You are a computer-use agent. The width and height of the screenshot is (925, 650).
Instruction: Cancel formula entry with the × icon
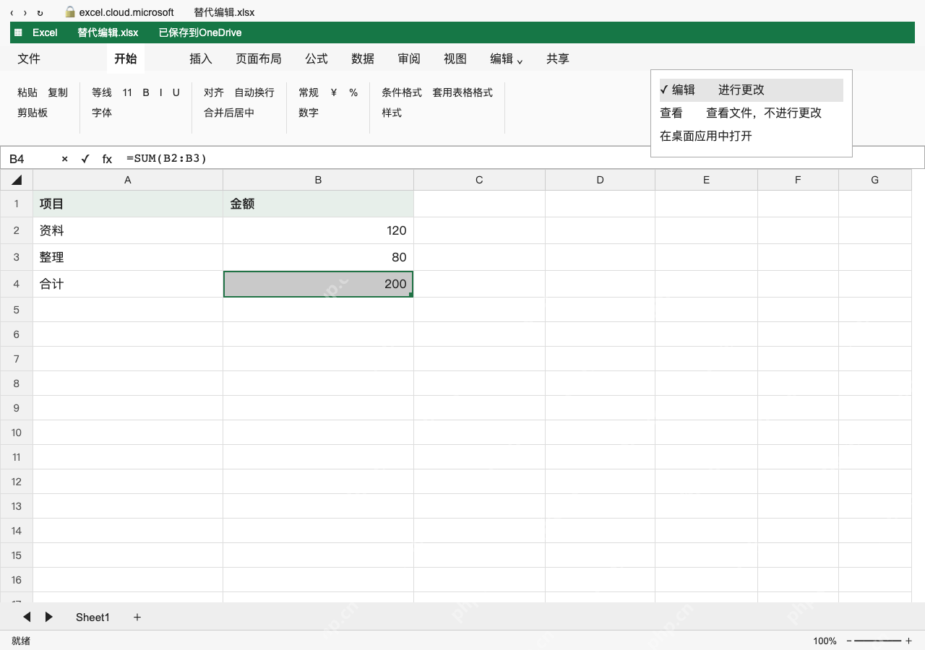point(64,159)
